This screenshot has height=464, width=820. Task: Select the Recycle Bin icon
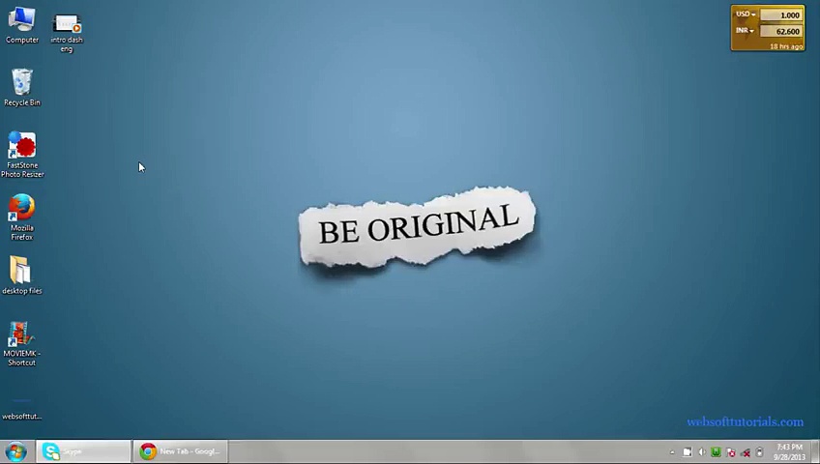point(22,87)
